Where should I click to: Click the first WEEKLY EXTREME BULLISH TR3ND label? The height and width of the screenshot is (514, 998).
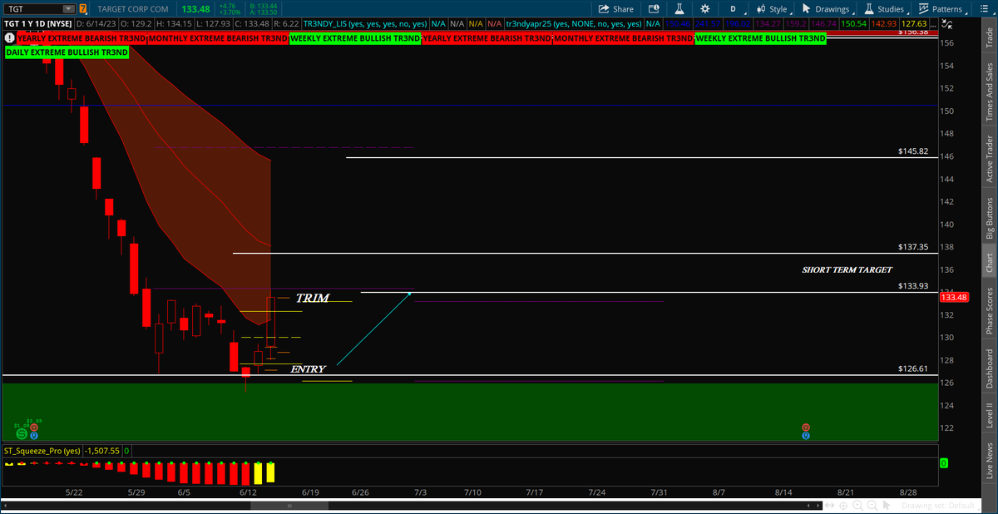[354, 38]
